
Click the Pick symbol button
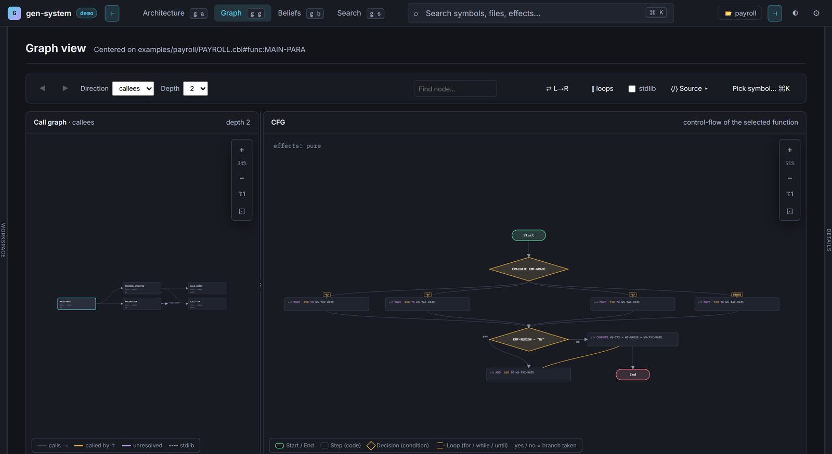761,89
